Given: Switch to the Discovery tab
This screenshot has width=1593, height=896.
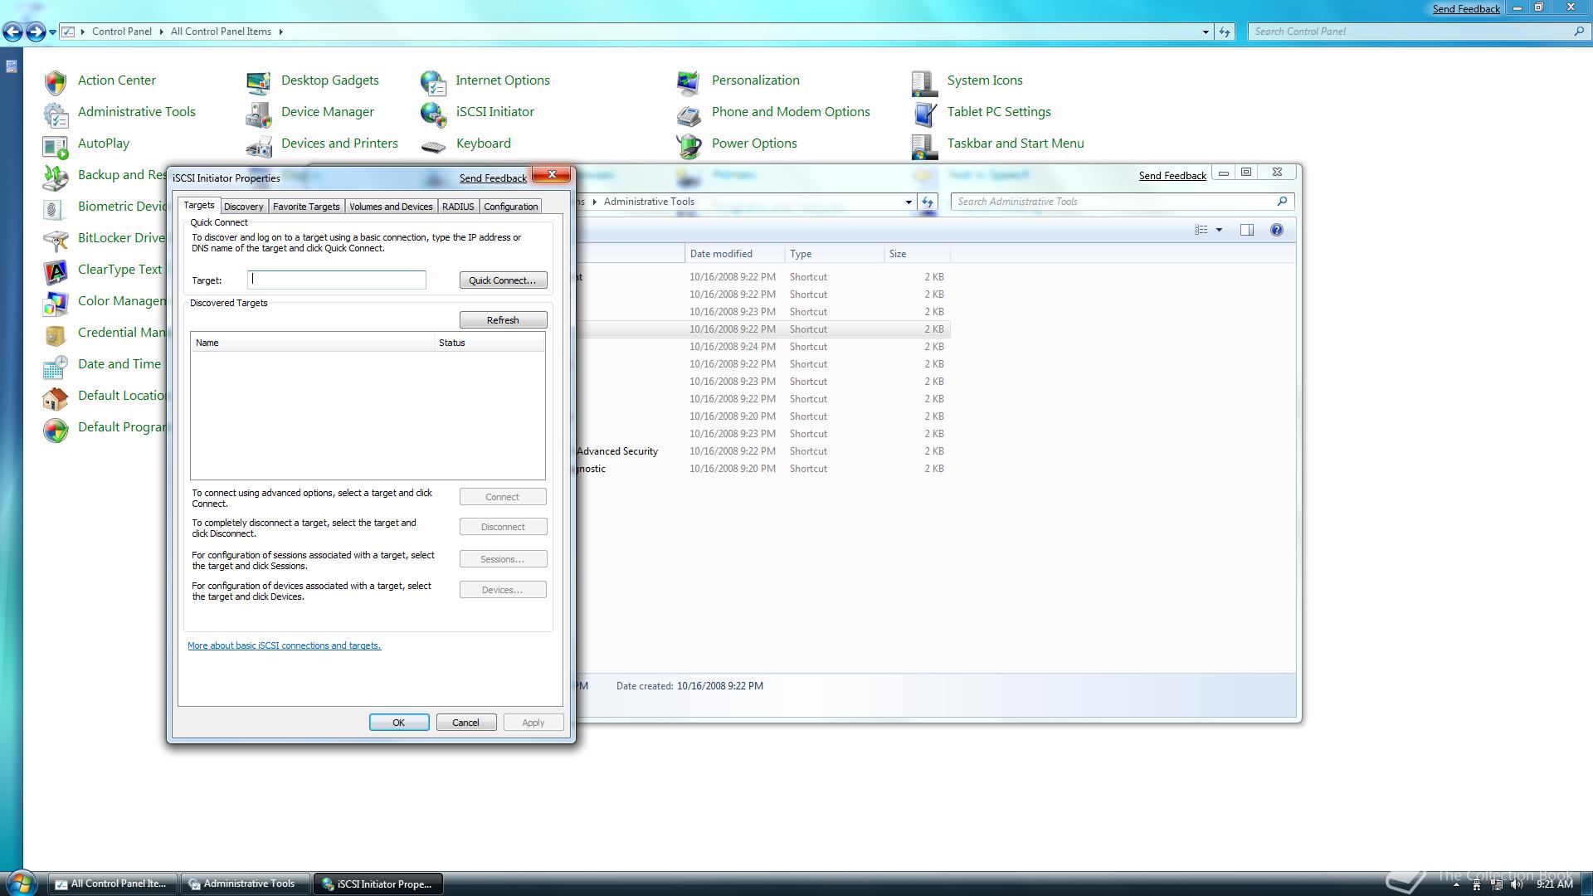Looking at the screenshot, I should tap(243, 207).
